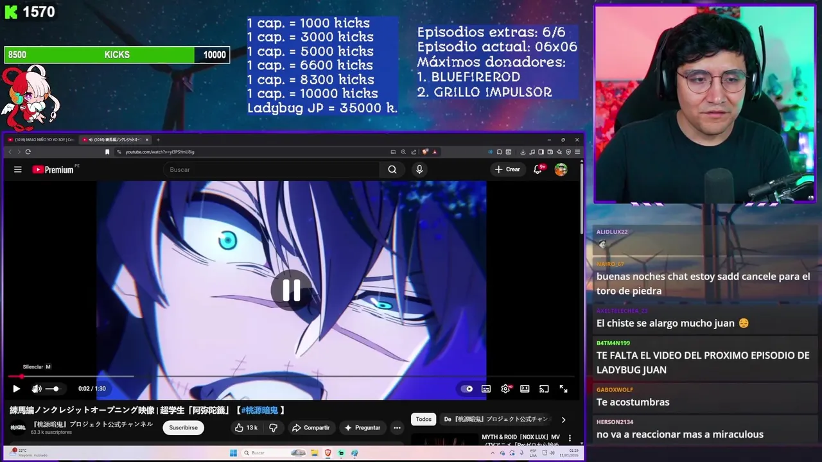The image size is (822, 462).
Task: Dislike the video thumbs down
Action: pos(274,427)
